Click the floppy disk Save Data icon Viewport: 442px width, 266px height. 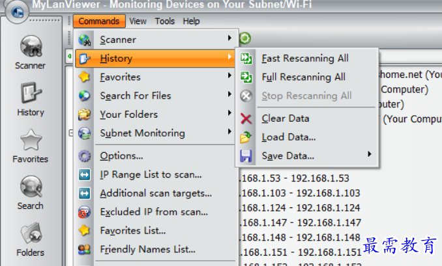coord(246,156)
